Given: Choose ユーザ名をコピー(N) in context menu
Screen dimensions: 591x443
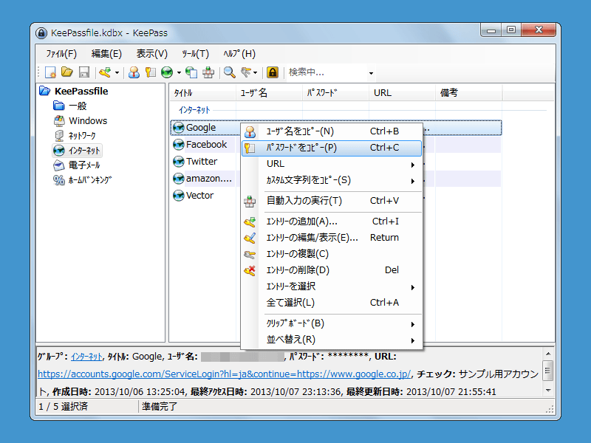Looking at the screenshot, I should tap(331, 131).
